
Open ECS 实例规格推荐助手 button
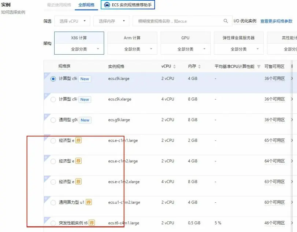tap(128, 5)
